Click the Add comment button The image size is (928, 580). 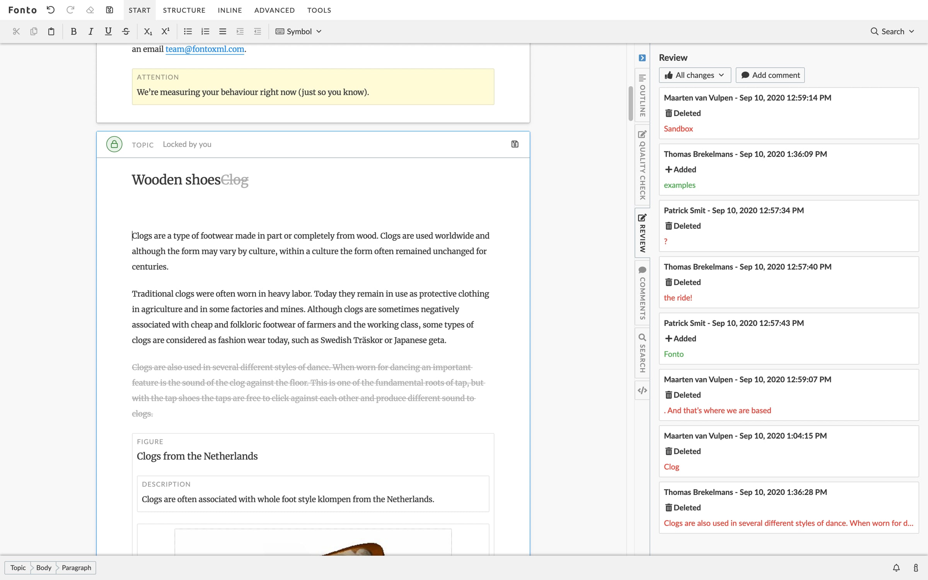click(x=770, y=75)
